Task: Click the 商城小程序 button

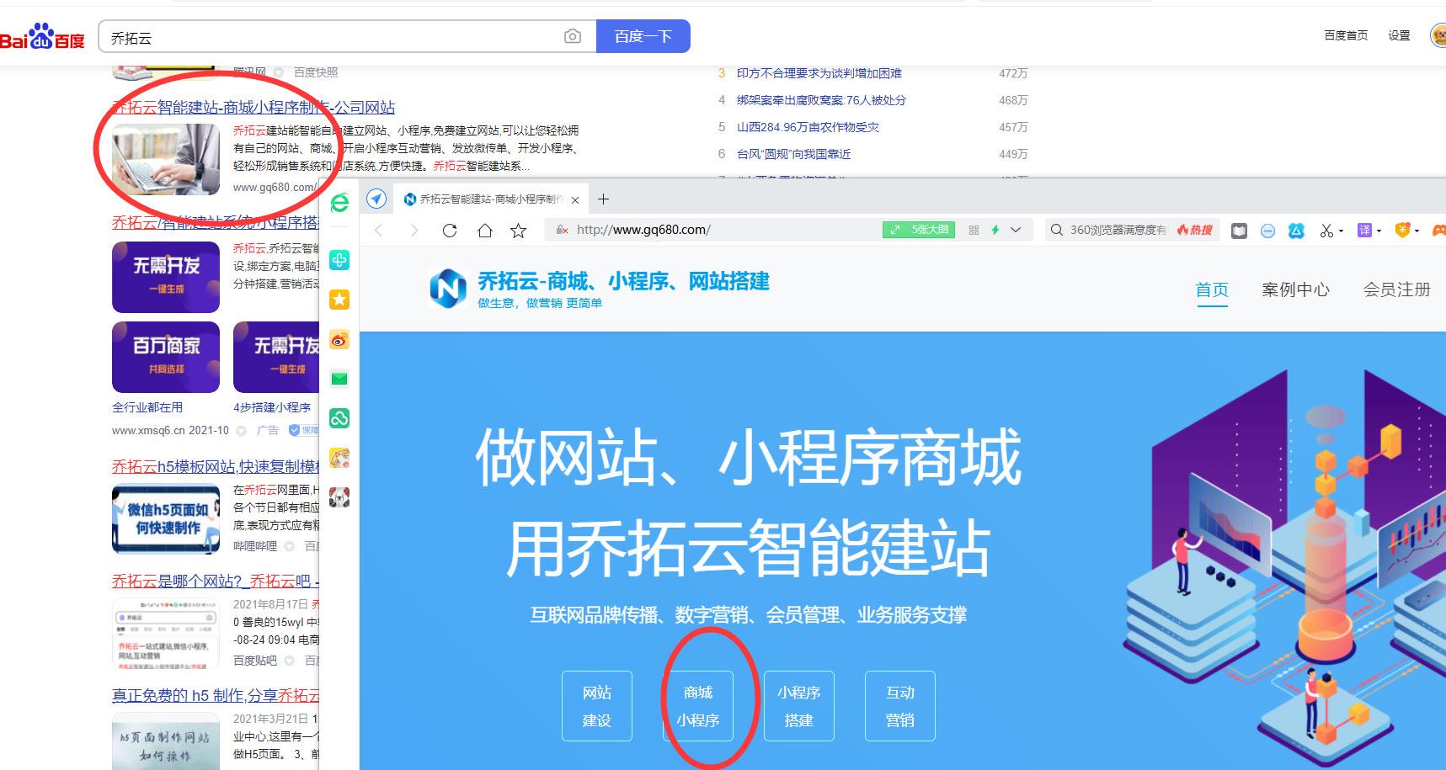Action: click(x=698, y=706)
